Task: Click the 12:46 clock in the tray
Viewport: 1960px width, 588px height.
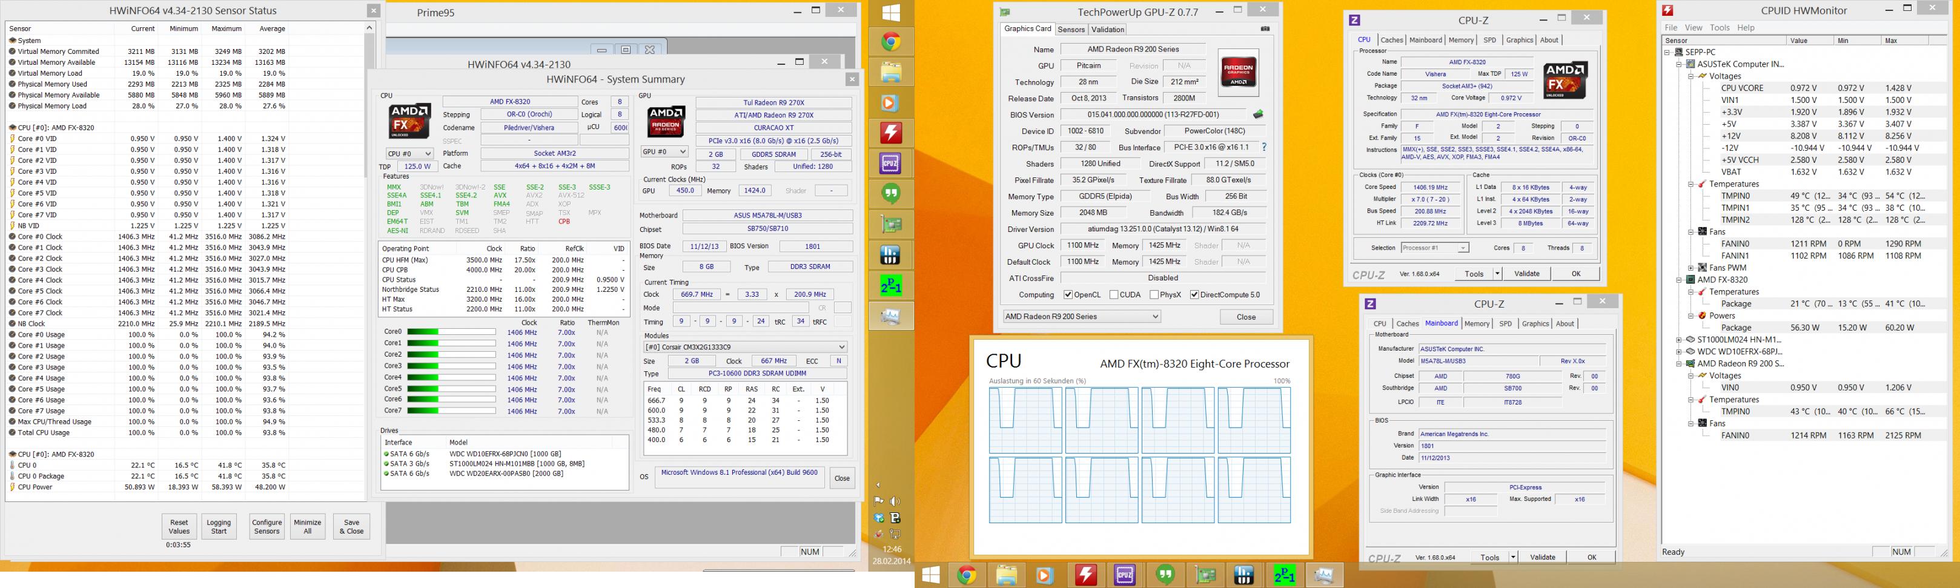Action: pos(892,549)
